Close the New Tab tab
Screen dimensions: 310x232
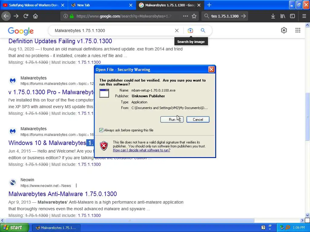point(131,5)
